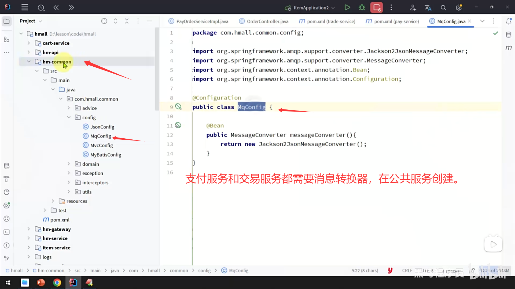
Task: Open the Structure tool window
Action: (x=7, y=39)
